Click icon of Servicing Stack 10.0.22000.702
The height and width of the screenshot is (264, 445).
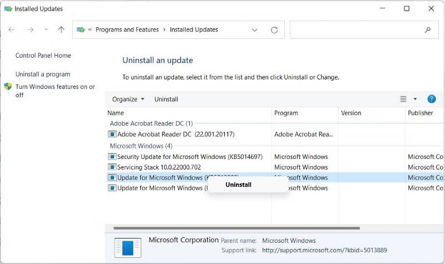click(112, 167)
